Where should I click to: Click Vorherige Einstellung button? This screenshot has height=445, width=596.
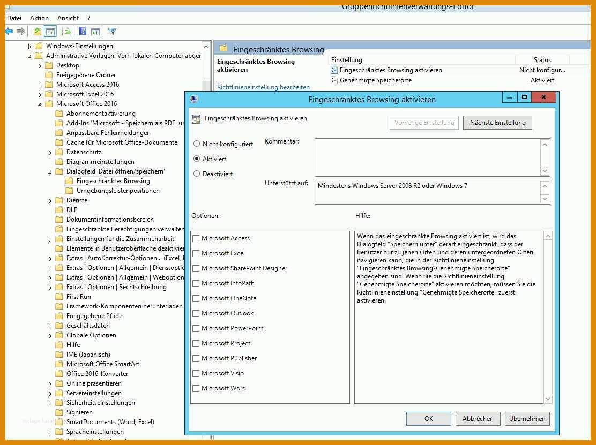point(424,122)
